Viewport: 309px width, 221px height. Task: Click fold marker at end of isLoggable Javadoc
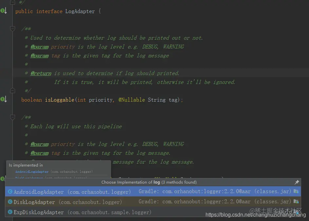coord(13,90)
